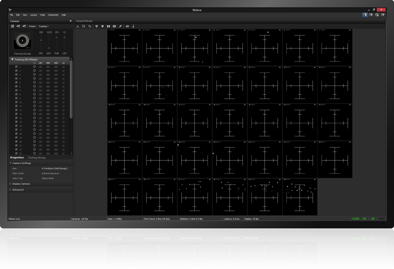The width and height of the screenshot is (394, 269).
Task: Uncheck the checkbox for camera 1
Action: coord(16,67)
